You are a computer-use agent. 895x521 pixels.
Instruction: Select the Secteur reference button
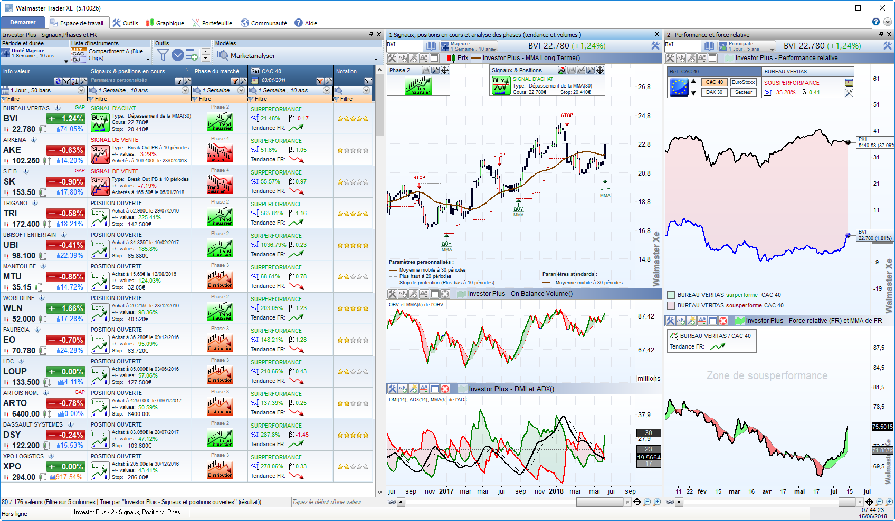coord(743,92)
